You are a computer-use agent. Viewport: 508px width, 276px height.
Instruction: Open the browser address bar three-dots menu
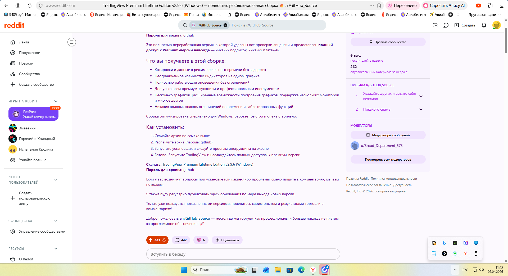372,6
